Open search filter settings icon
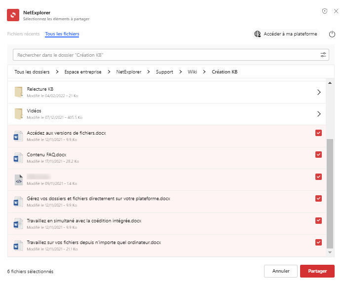344x282 pixels. 323,55
